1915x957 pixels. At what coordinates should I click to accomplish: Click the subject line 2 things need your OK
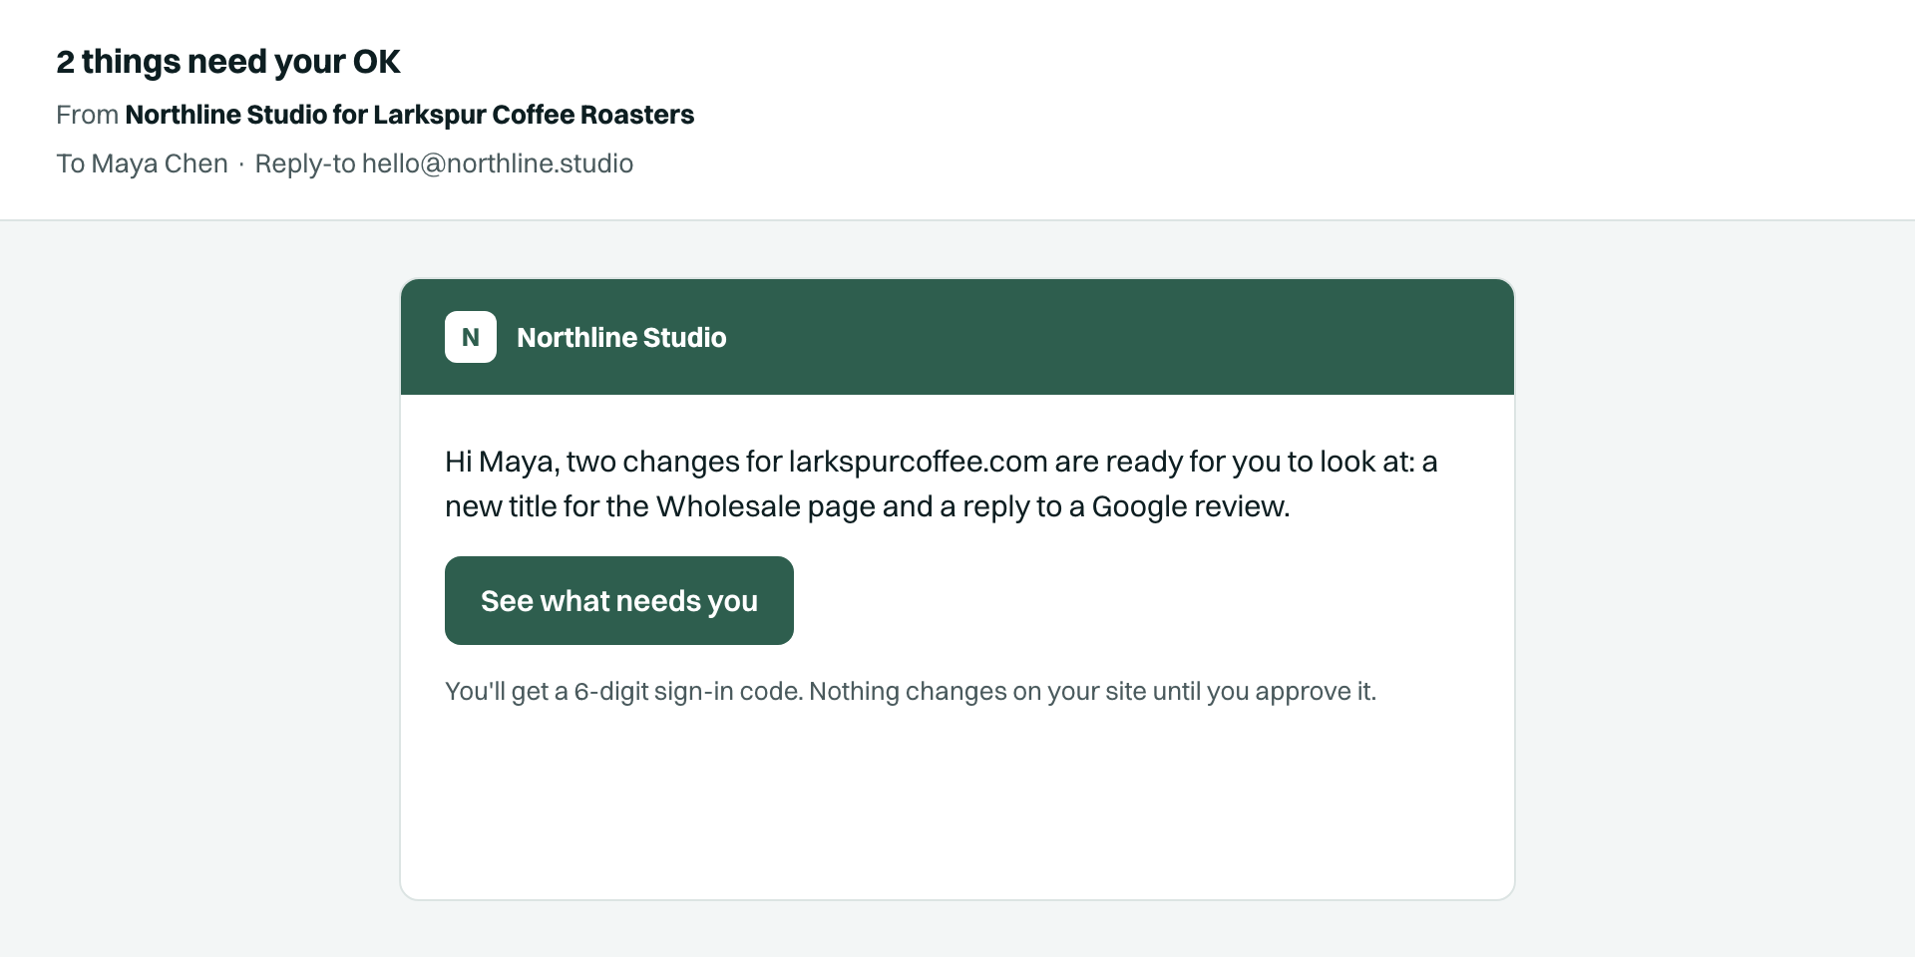coord(228,62)
